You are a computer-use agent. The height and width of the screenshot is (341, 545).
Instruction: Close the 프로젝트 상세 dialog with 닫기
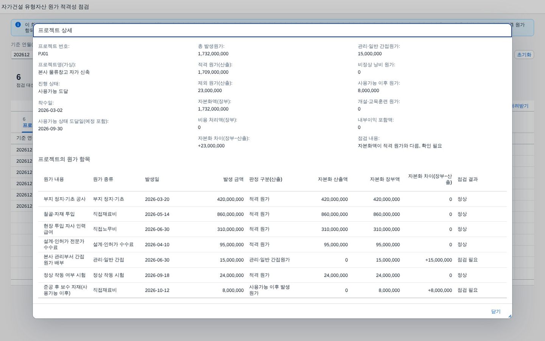click(x=495, y=311)
